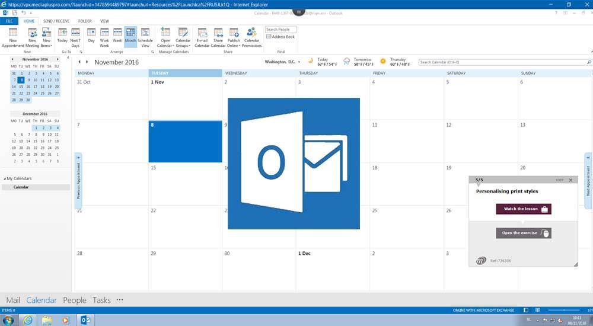The image size is (593, 326).
Task: Open the VIEW ribbon tab
Action: click(x=104, y=21)
